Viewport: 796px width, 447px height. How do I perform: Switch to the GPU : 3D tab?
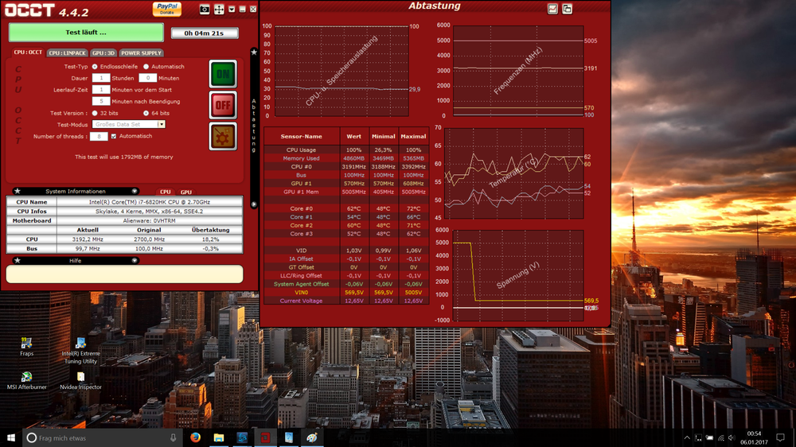pos(103,52)
